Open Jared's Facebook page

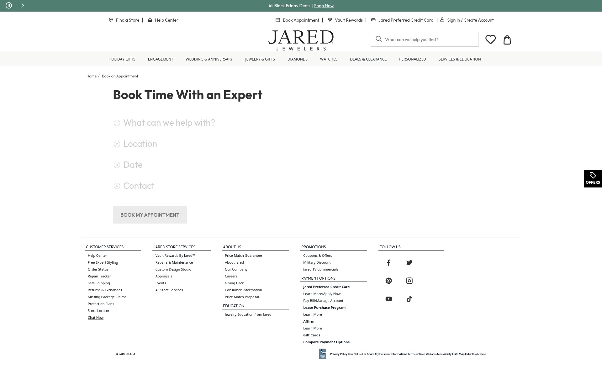click(x=388, y=262)
